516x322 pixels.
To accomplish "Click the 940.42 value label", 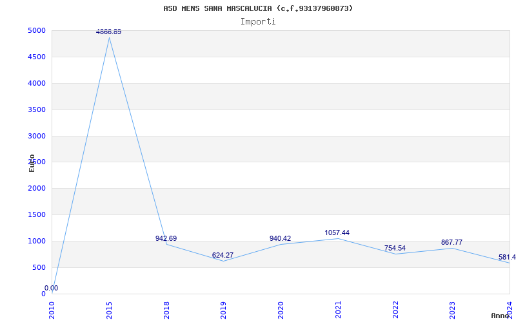I will (281, 238).
